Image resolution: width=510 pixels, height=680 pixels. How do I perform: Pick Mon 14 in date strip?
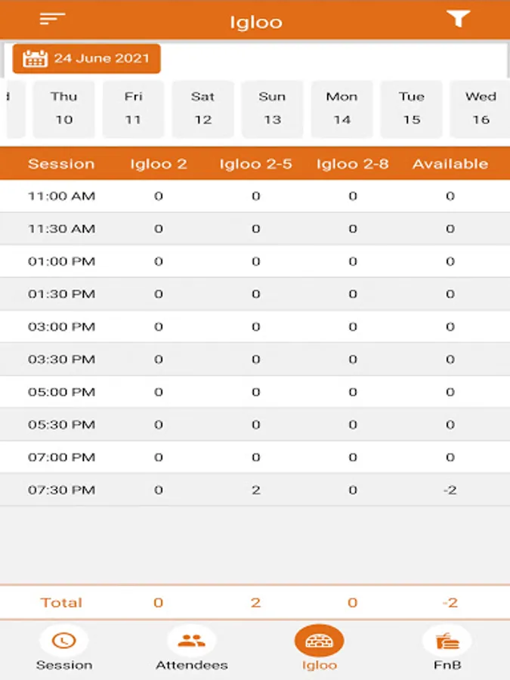342,108
